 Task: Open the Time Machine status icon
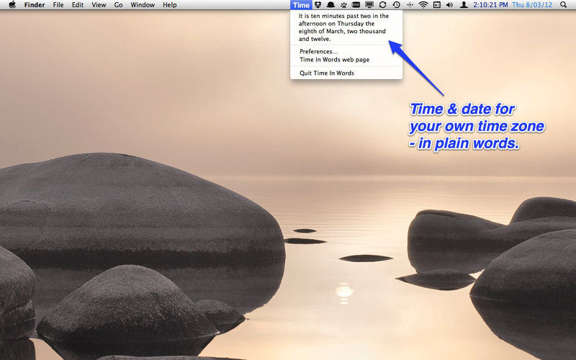click(x=396, y=5)
